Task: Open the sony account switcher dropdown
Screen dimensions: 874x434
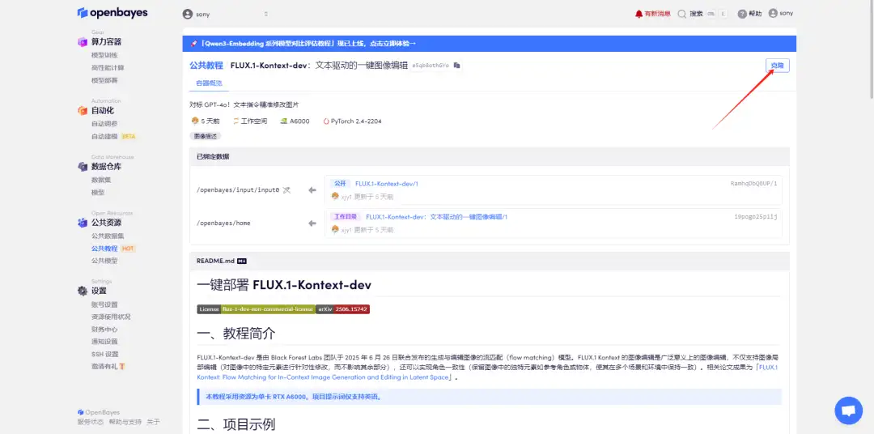Action: coord(226,14)
